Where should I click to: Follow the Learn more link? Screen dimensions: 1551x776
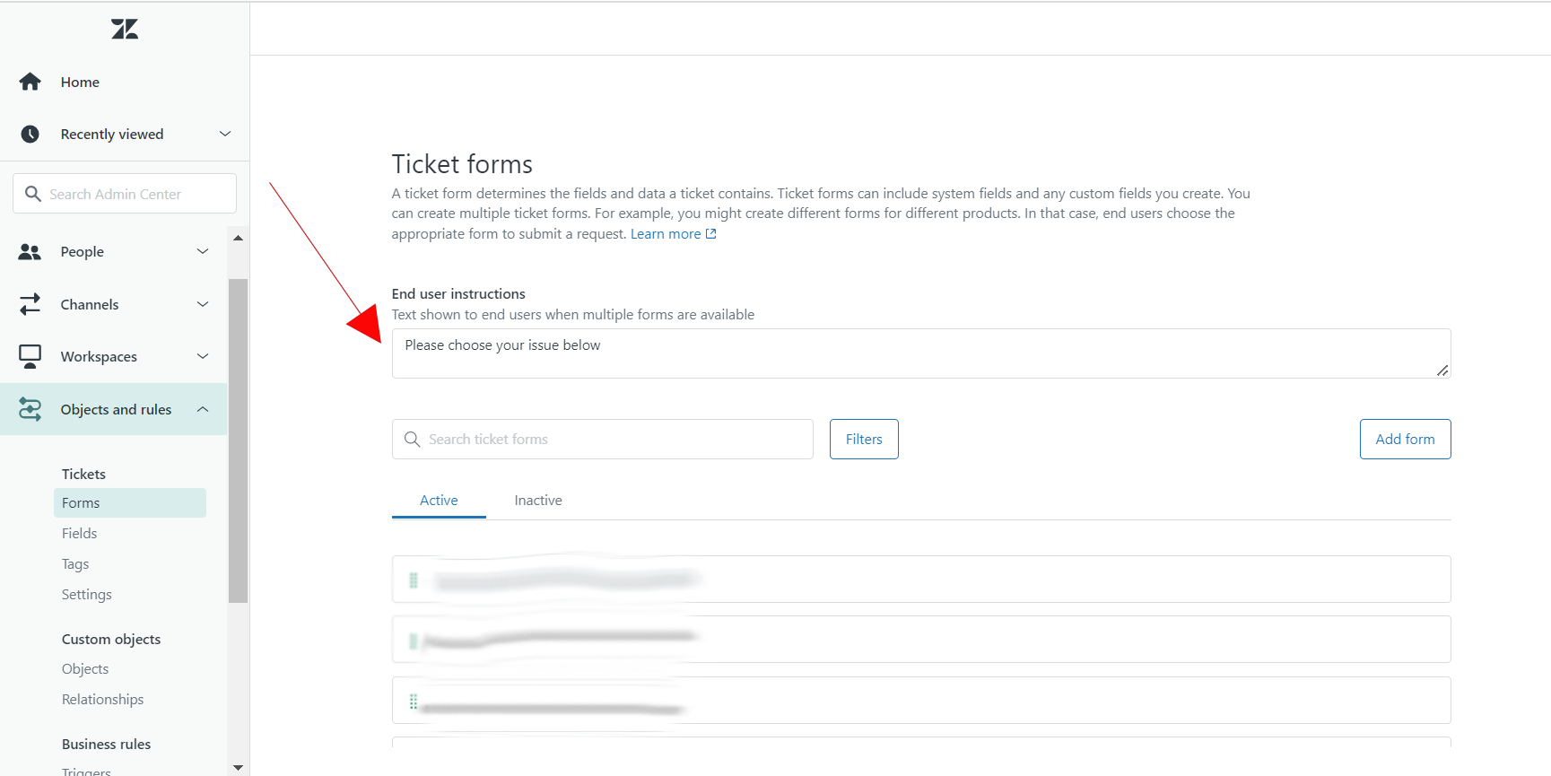point(666,234)
